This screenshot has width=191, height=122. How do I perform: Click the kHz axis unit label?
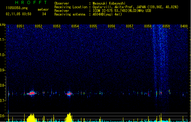coord(3,25)
